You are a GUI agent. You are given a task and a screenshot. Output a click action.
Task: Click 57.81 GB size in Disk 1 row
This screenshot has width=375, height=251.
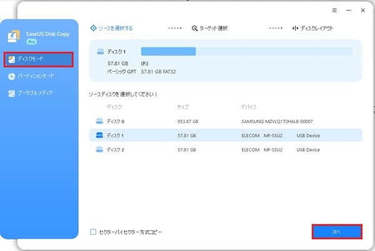[186, 135]
